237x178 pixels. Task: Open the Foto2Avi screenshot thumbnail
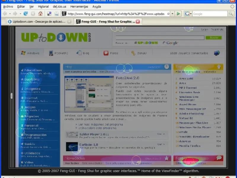pyautogui.click(x=89, y=94)
